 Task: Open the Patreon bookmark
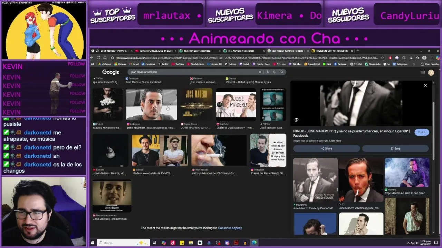click(230, 64)
